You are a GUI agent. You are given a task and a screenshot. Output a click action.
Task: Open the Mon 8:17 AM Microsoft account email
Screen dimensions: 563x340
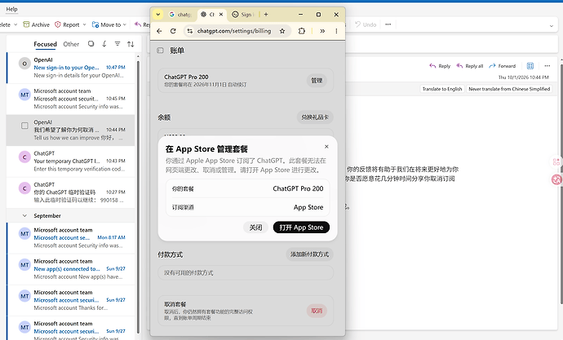click(x=71, y=238)
